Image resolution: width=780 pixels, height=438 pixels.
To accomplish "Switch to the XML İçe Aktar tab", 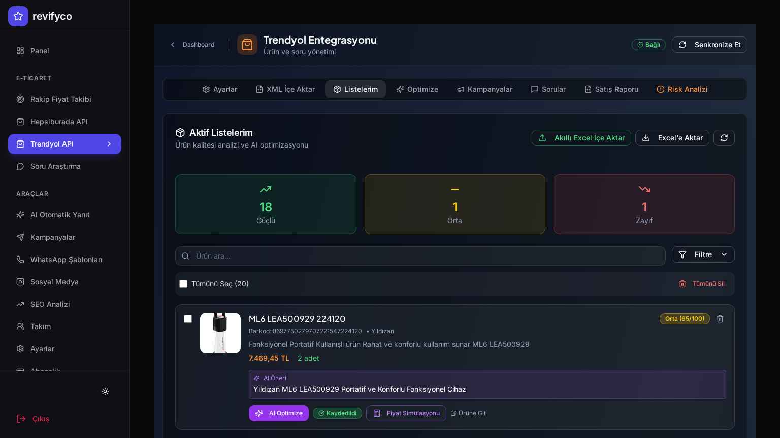I will click(285, 89).
